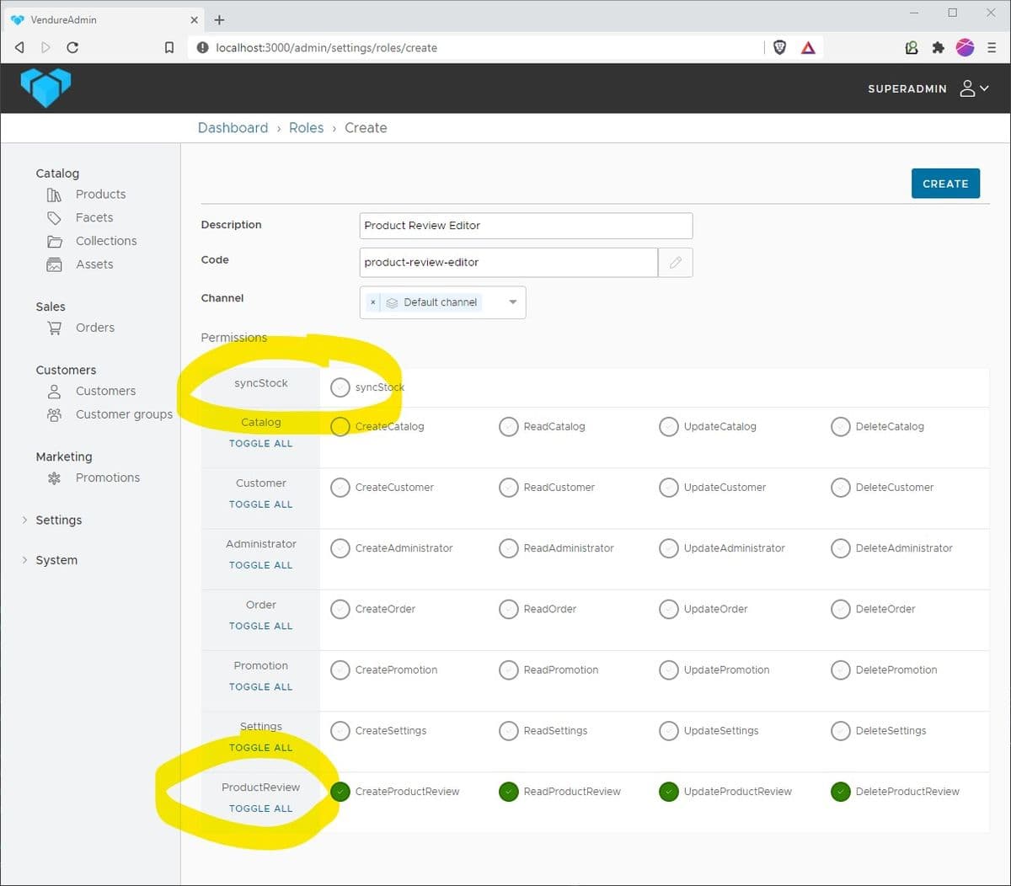Open Promotions in the sidebar
The width and height of the screenshot is (1011, 886).
(x=107, y=478)
